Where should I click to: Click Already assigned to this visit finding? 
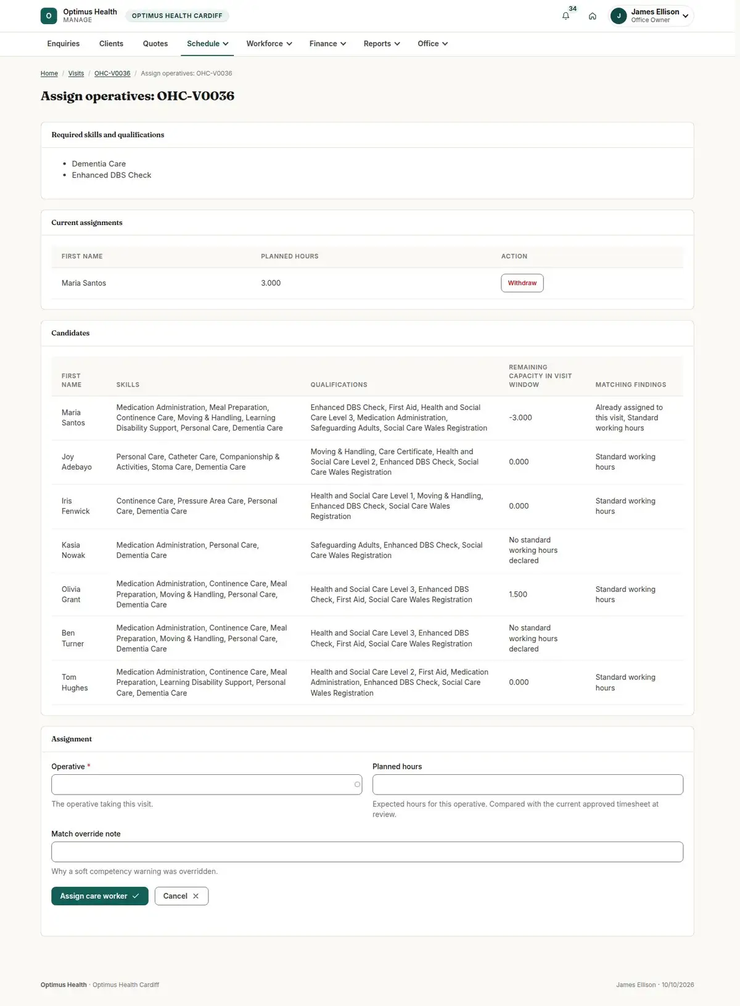click(629, 412)
